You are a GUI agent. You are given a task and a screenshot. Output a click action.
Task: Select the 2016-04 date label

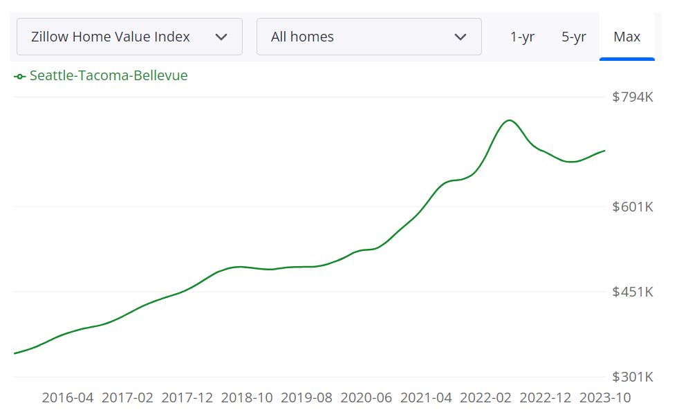[68, 397]
